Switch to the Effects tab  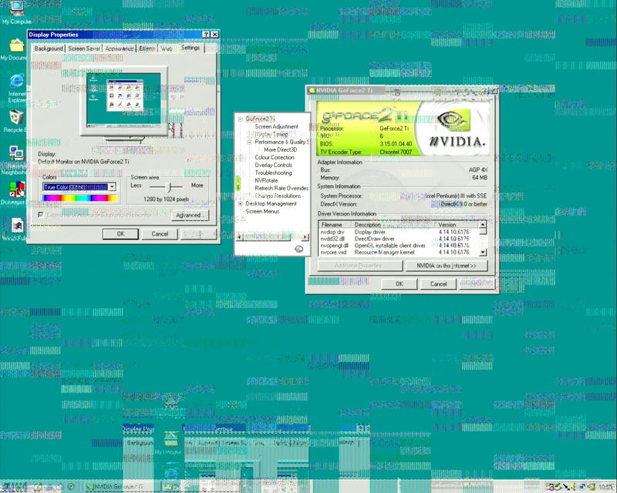coord(147,49)
